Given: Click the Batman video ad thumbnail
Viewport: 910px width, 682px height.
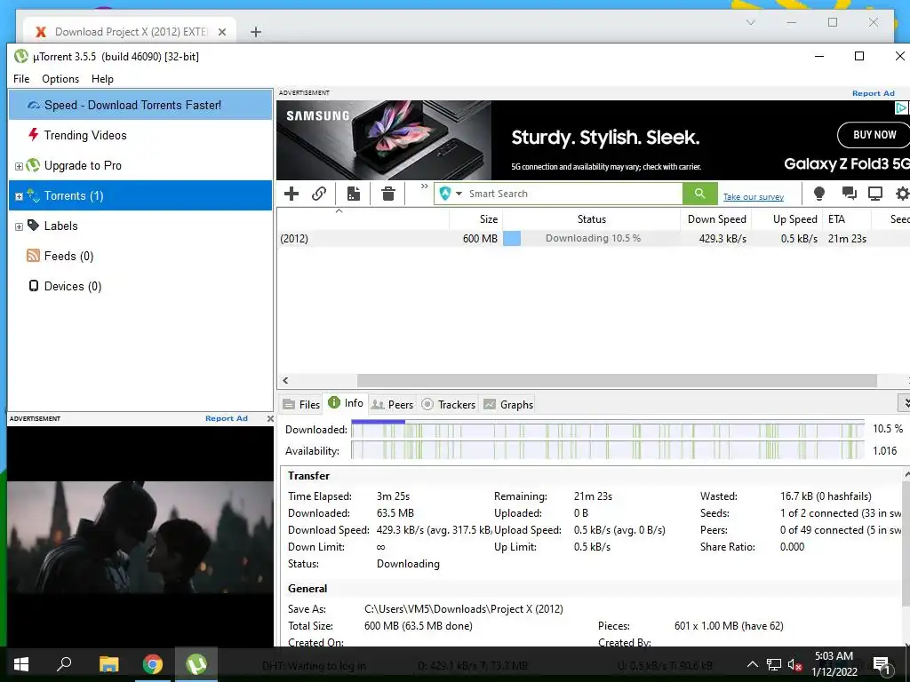Looking at the screenshot, I should pyautogui.click(x=140, y=537).
